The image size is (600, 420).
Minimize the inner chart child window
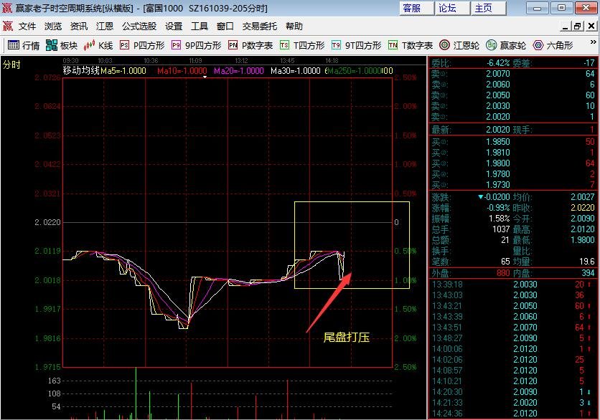(x=565, y=27)
